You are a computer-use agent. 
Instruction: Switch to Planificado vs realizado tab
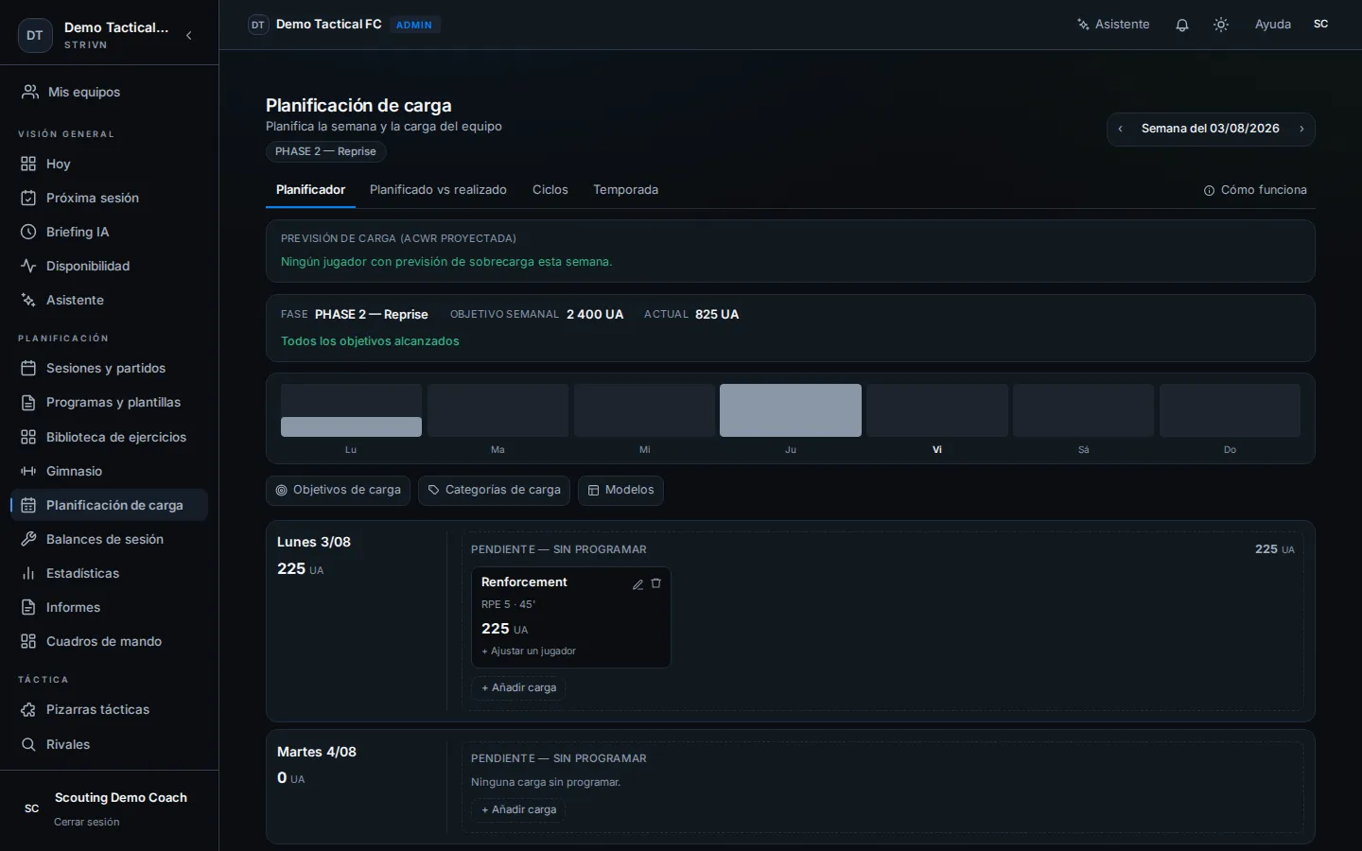click(x=438, y=190)
